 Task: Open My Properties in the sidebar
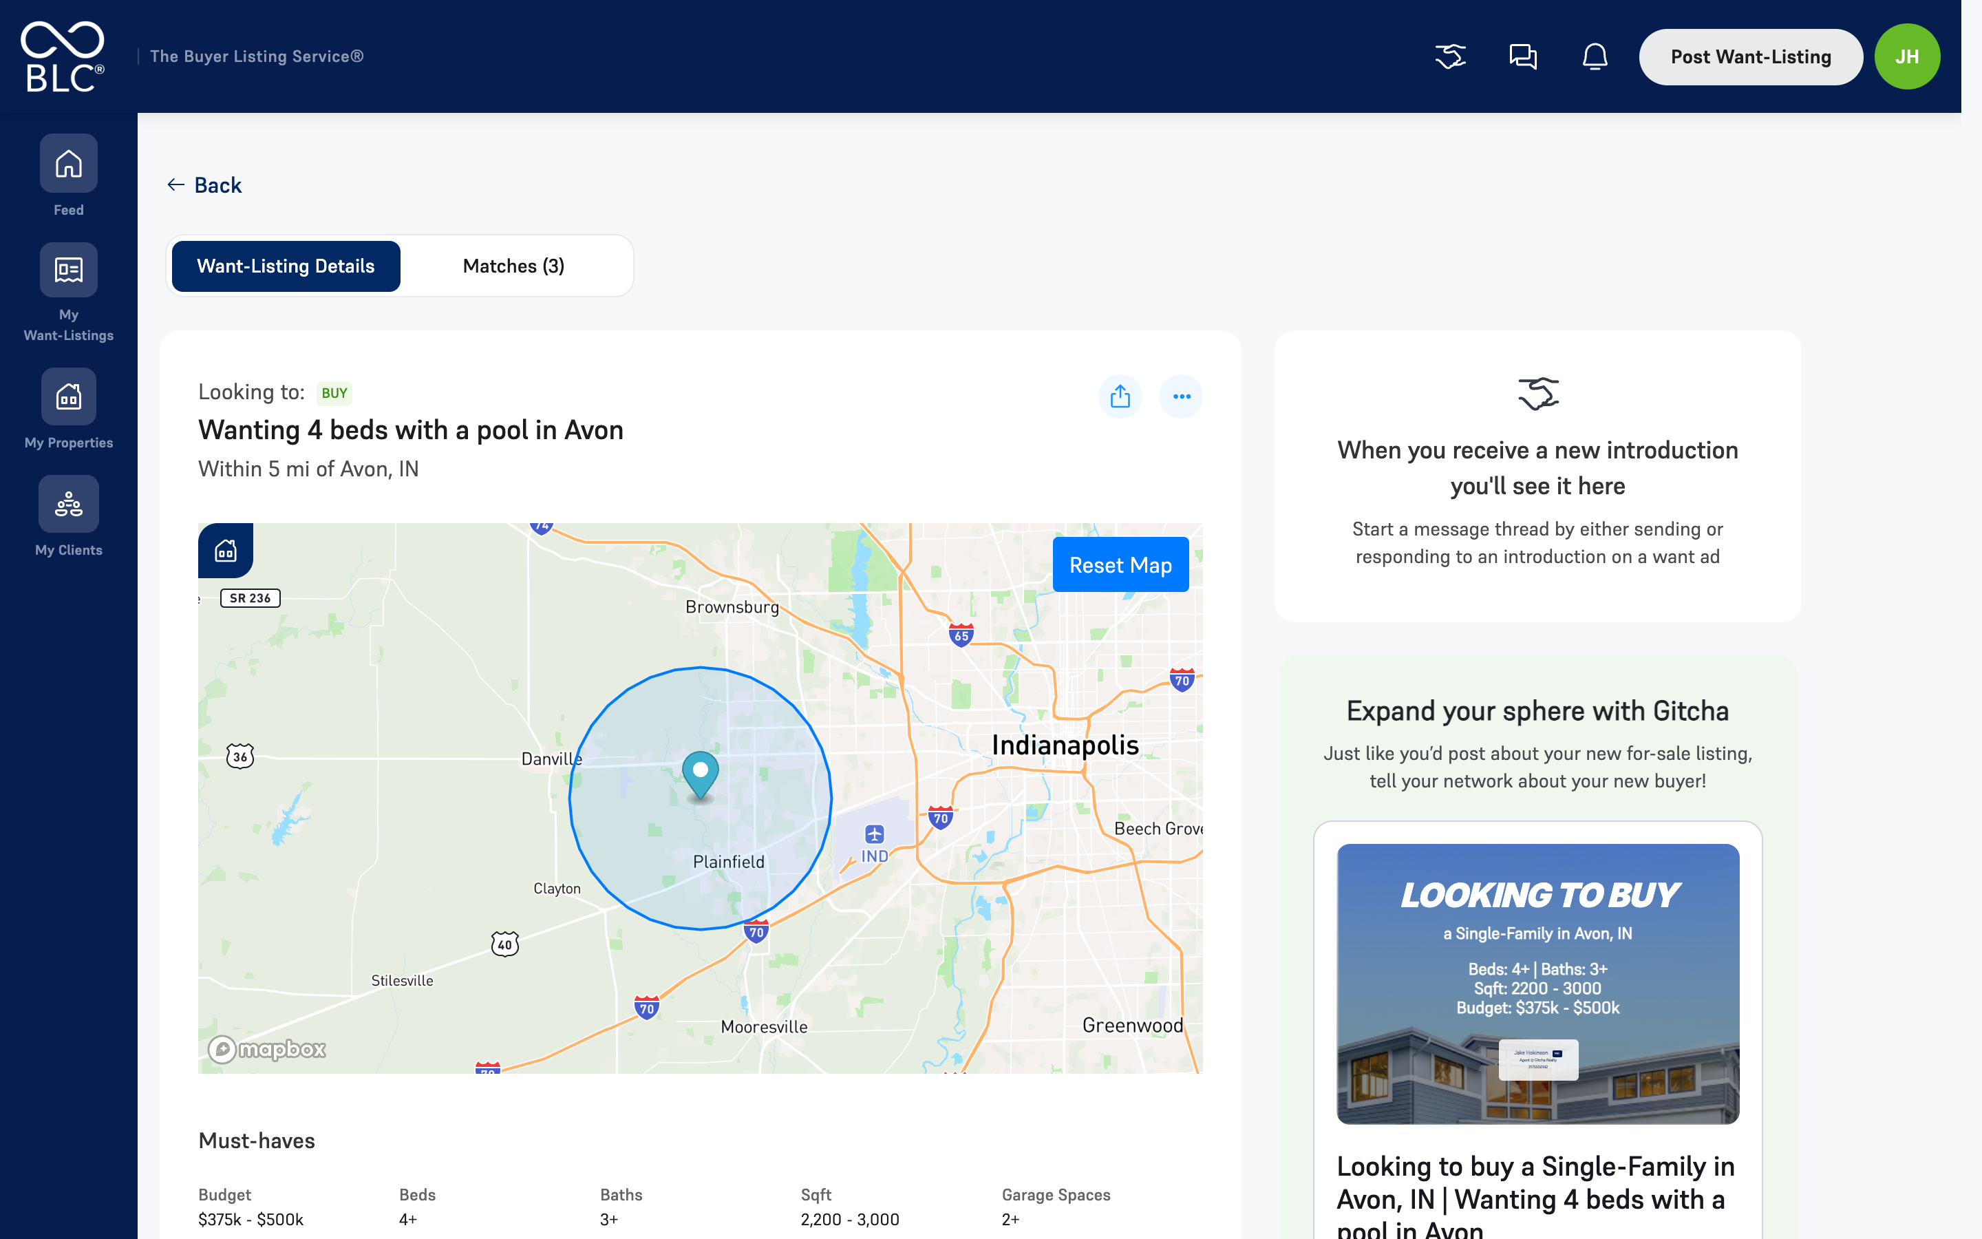click(69, 396)
